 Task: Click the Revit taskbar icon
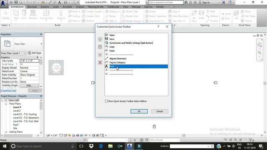(x=129, y=146)
